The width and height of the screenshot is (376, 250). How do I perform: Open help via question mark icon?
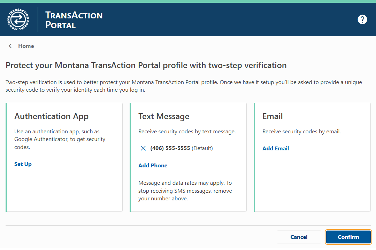[362, 19]
